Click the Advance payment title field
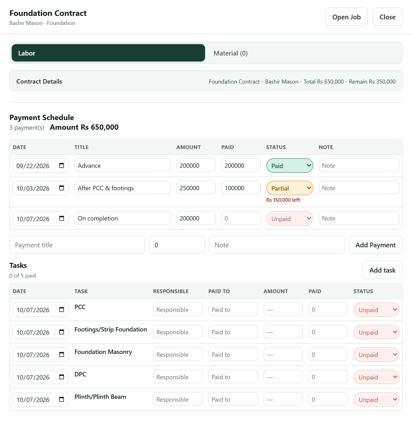This screenshot has width=412, height=421. [x=123, y=165]
